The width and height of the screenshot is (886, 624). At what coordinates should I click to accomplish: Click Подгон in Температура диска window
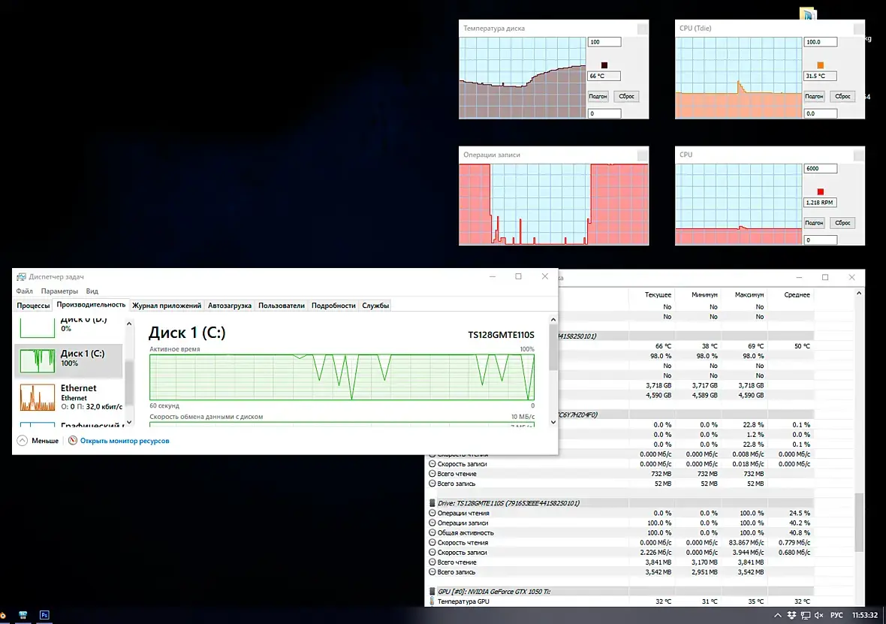tap(598, 96)
